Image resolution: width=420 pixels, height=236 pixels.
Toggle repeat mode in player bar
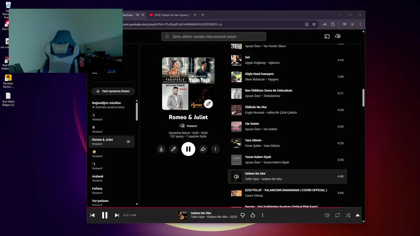tap(337, 215)
